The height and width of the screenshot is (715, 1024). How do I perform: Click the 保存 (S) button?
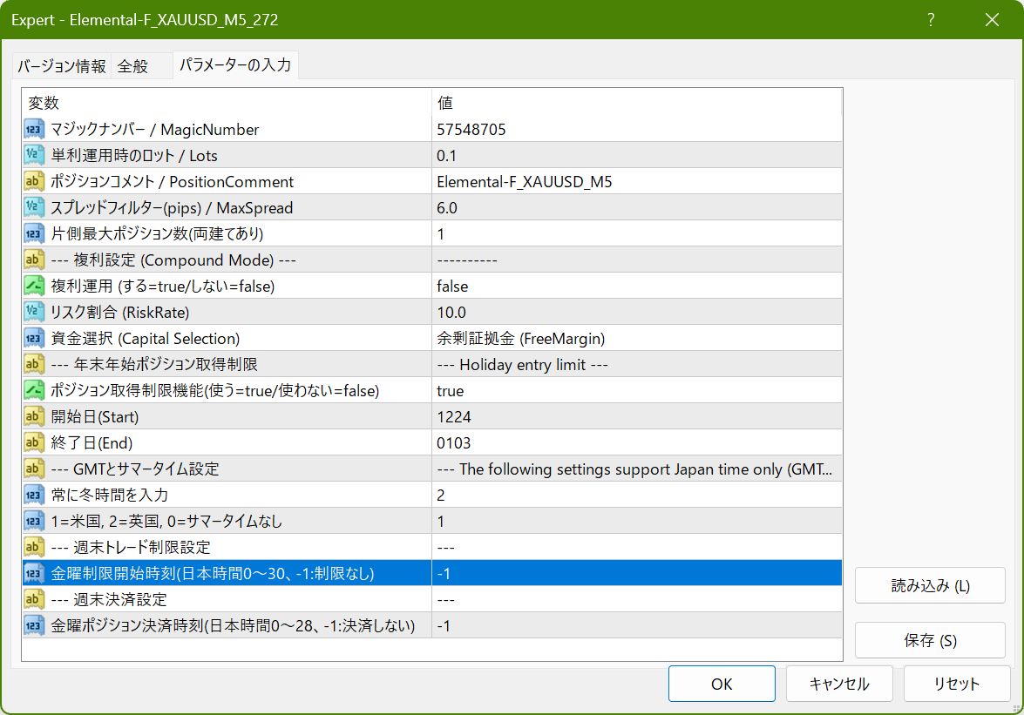click(x=930, y=641)
